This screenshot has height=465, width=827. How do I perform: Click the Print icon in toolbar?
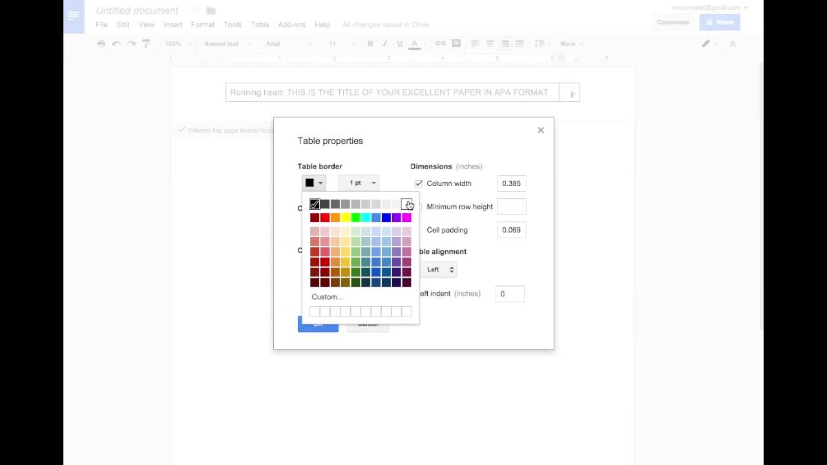coord(101,44)
